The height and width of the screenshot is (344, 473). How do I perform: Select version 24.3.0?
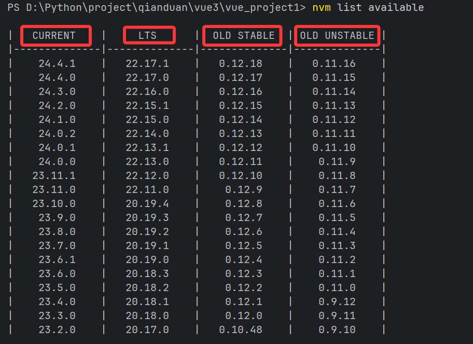coord(57,91)
